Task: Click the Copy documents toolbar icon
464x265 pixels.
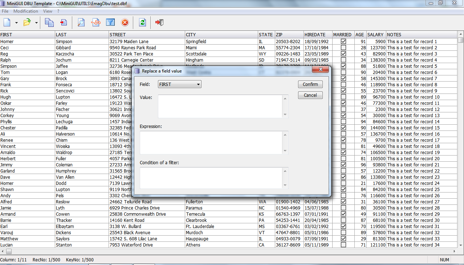Action: coord(49,22)
